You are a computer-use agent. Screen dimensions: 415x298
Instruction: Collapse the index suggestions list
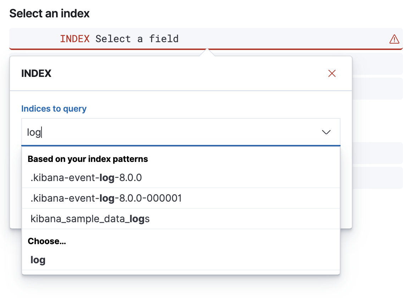click(x=326, y=132)
